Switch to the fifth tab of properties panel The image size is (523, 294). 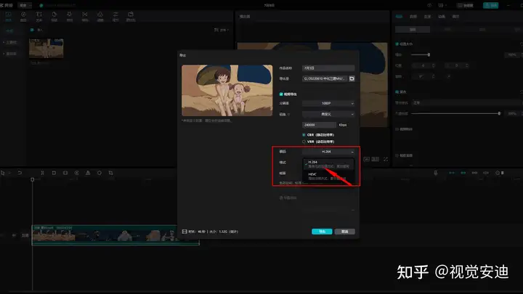(455, 16)
